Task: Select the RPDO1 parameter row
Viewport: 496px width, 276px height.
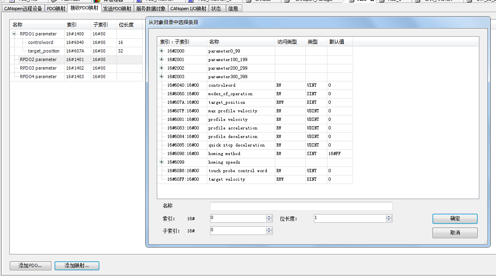Action: pyautogui.click(x=76, y=34)
